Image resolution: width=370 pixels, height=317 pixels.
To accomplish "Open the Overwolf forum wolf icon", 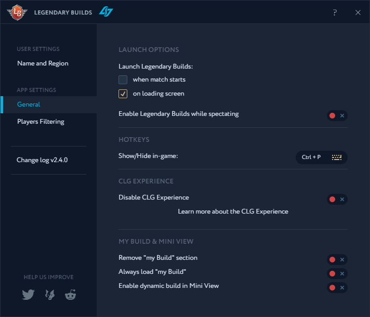I will (50, 295).
